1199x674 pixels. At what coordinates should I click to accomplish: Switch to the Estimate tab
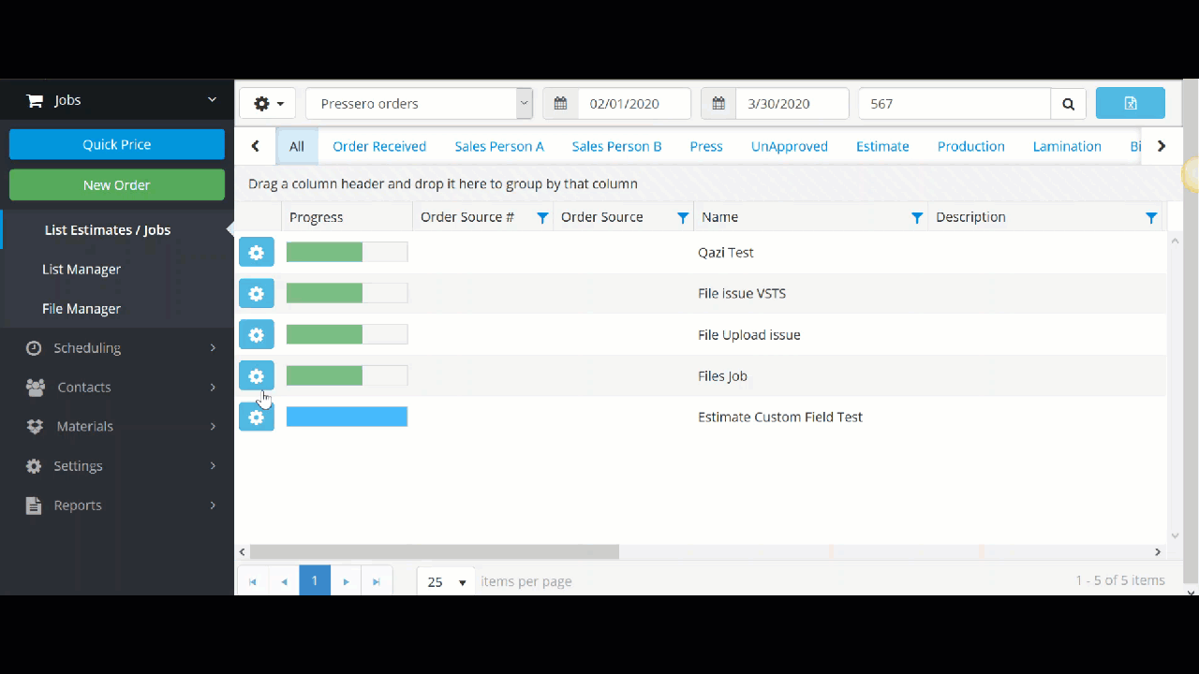[882, 146]
